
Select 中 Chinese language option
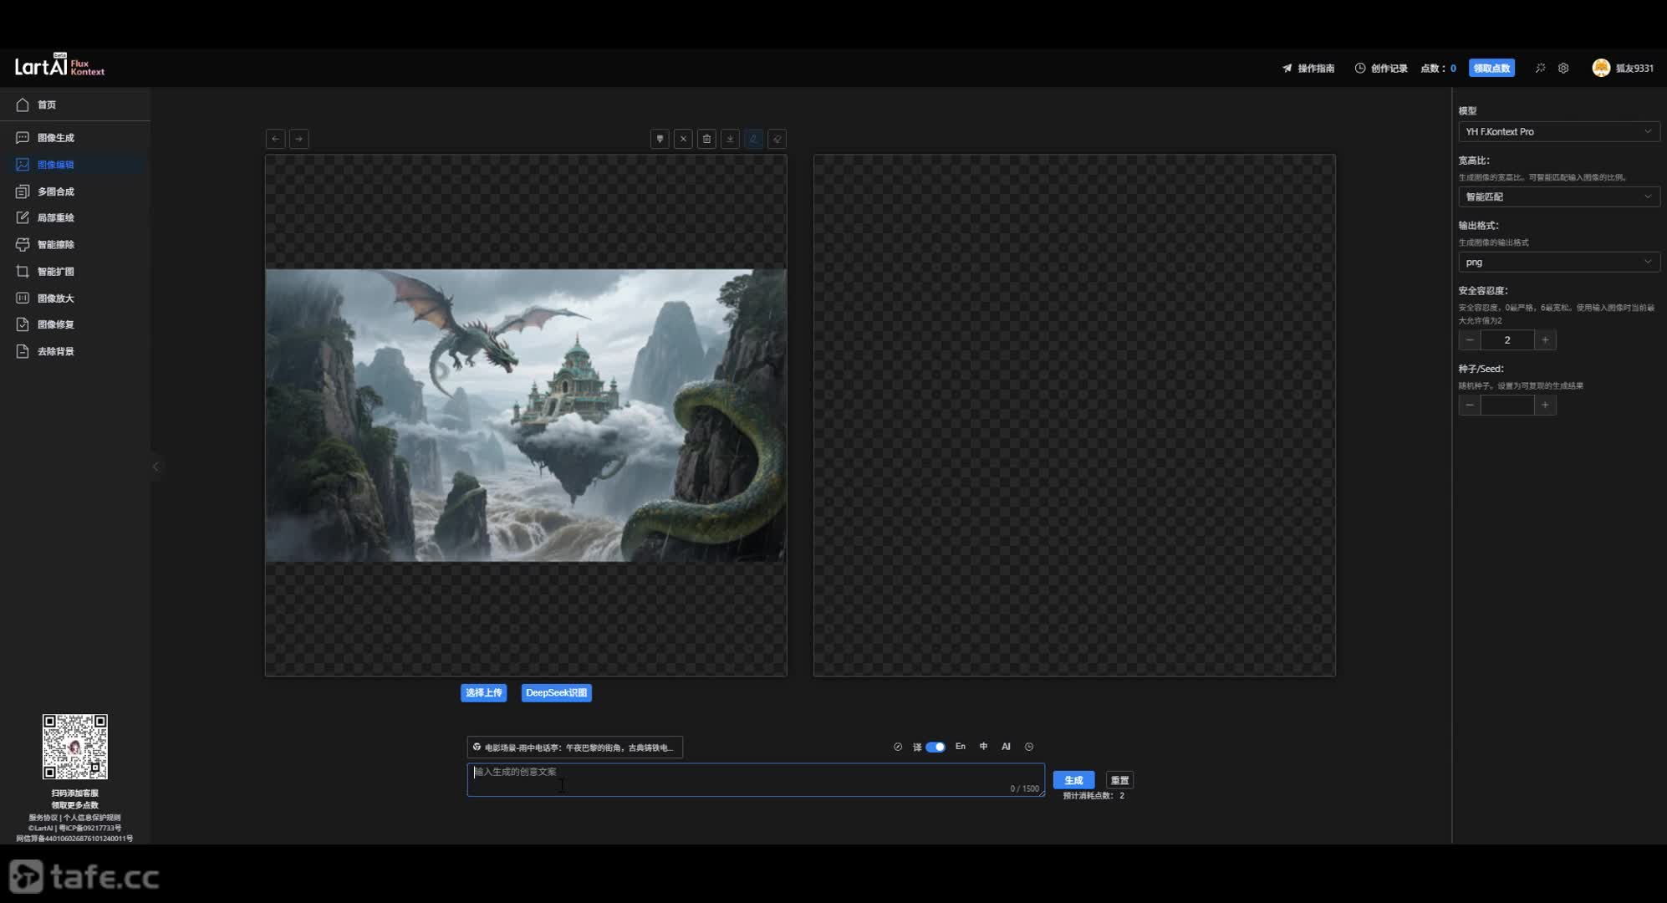(983, 747)
